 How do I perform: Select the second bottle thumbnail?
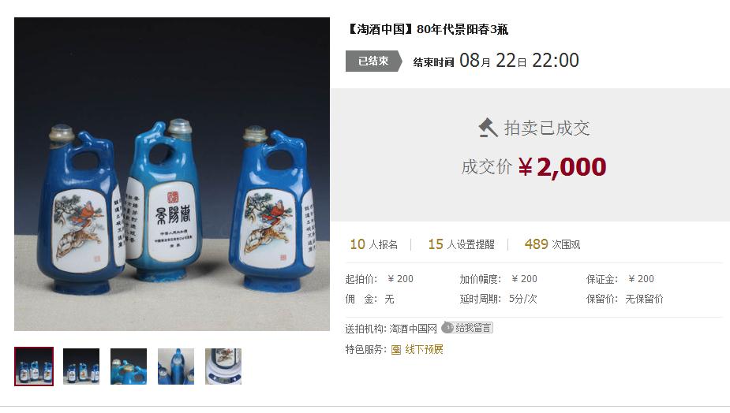point(81,366)
